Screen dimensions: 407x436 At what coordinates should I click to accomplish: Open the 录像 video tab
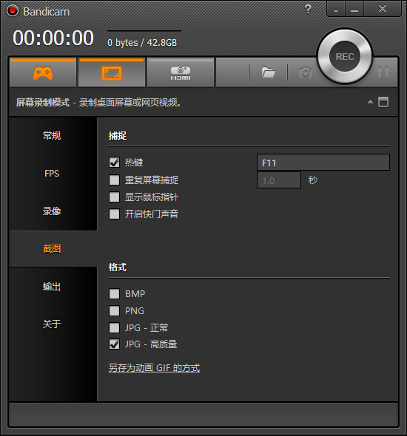click(x=52, y=211)
